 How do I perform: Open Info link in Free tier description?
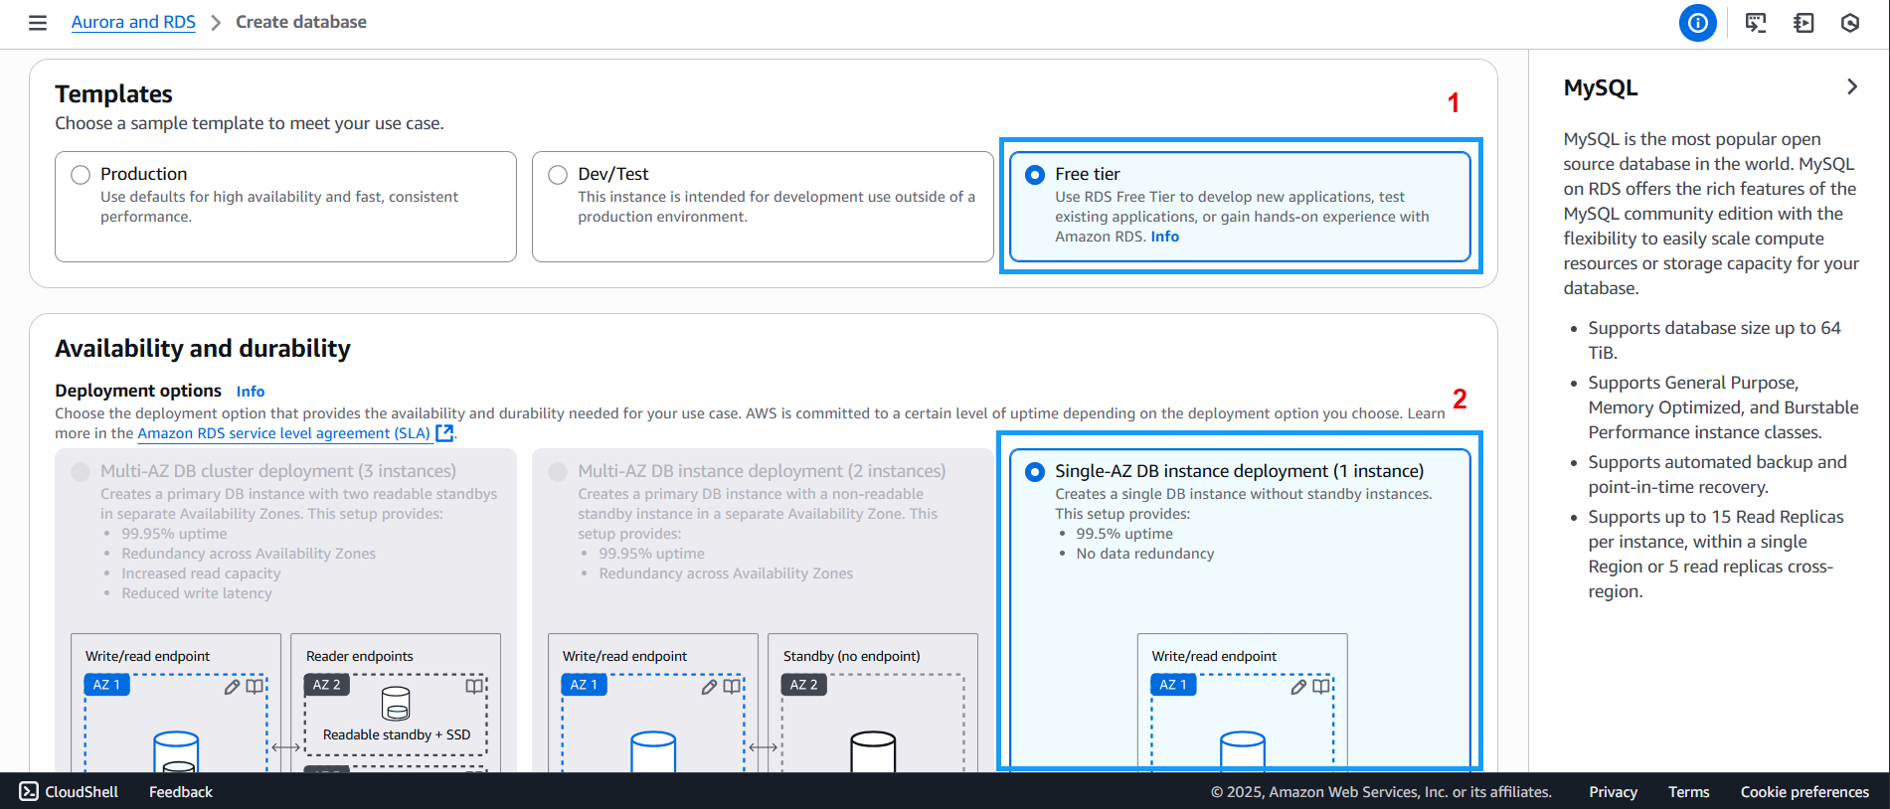tap(1165, 237)
